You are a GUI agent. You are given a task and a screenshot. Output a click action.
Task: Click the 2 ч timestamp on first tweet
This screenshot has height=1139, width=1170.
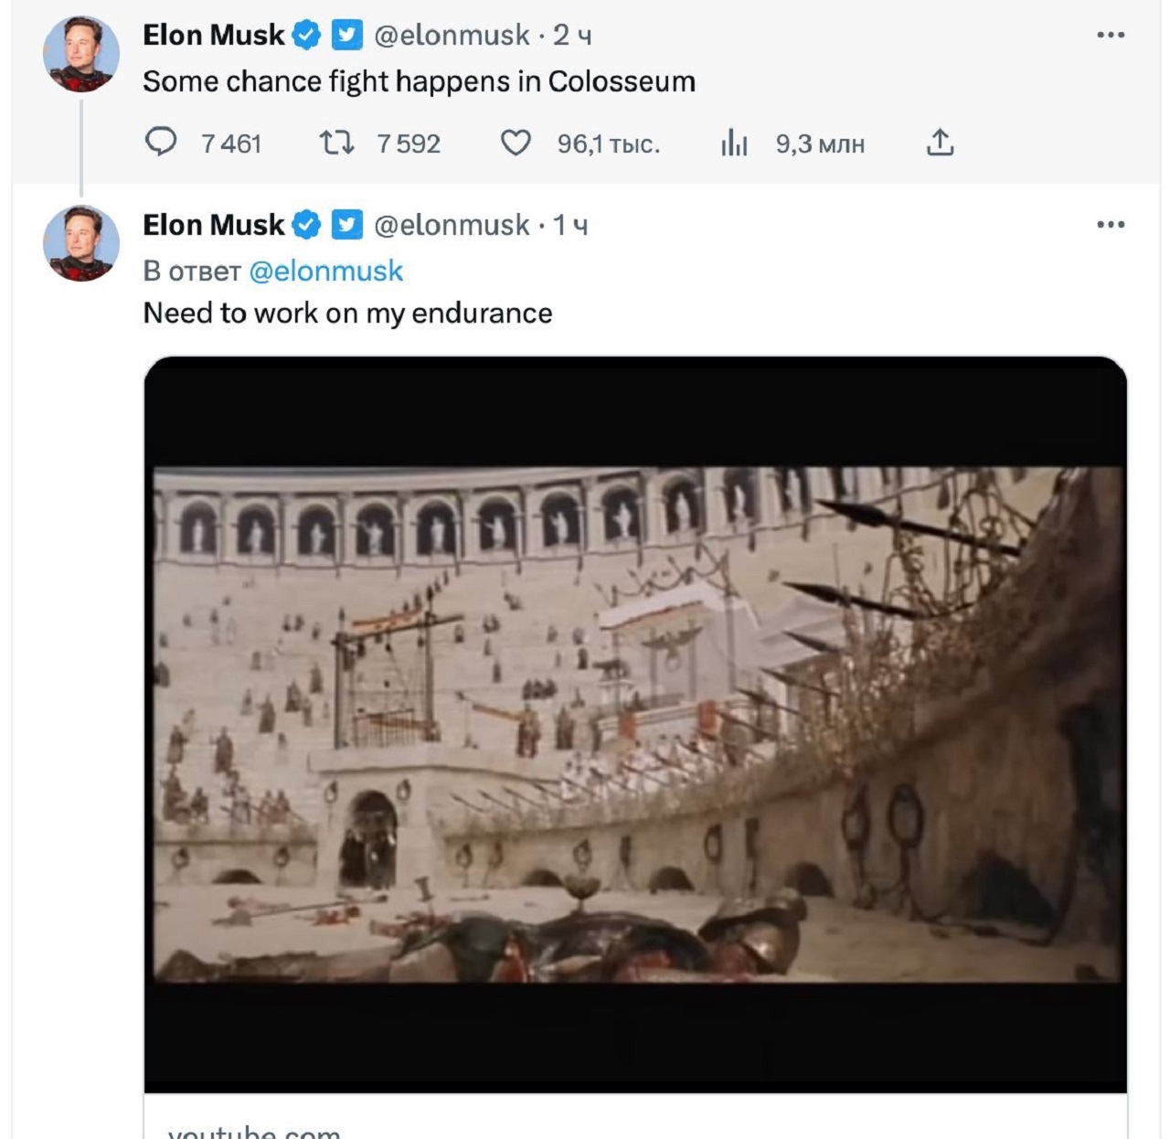click(x=572, y=35)
